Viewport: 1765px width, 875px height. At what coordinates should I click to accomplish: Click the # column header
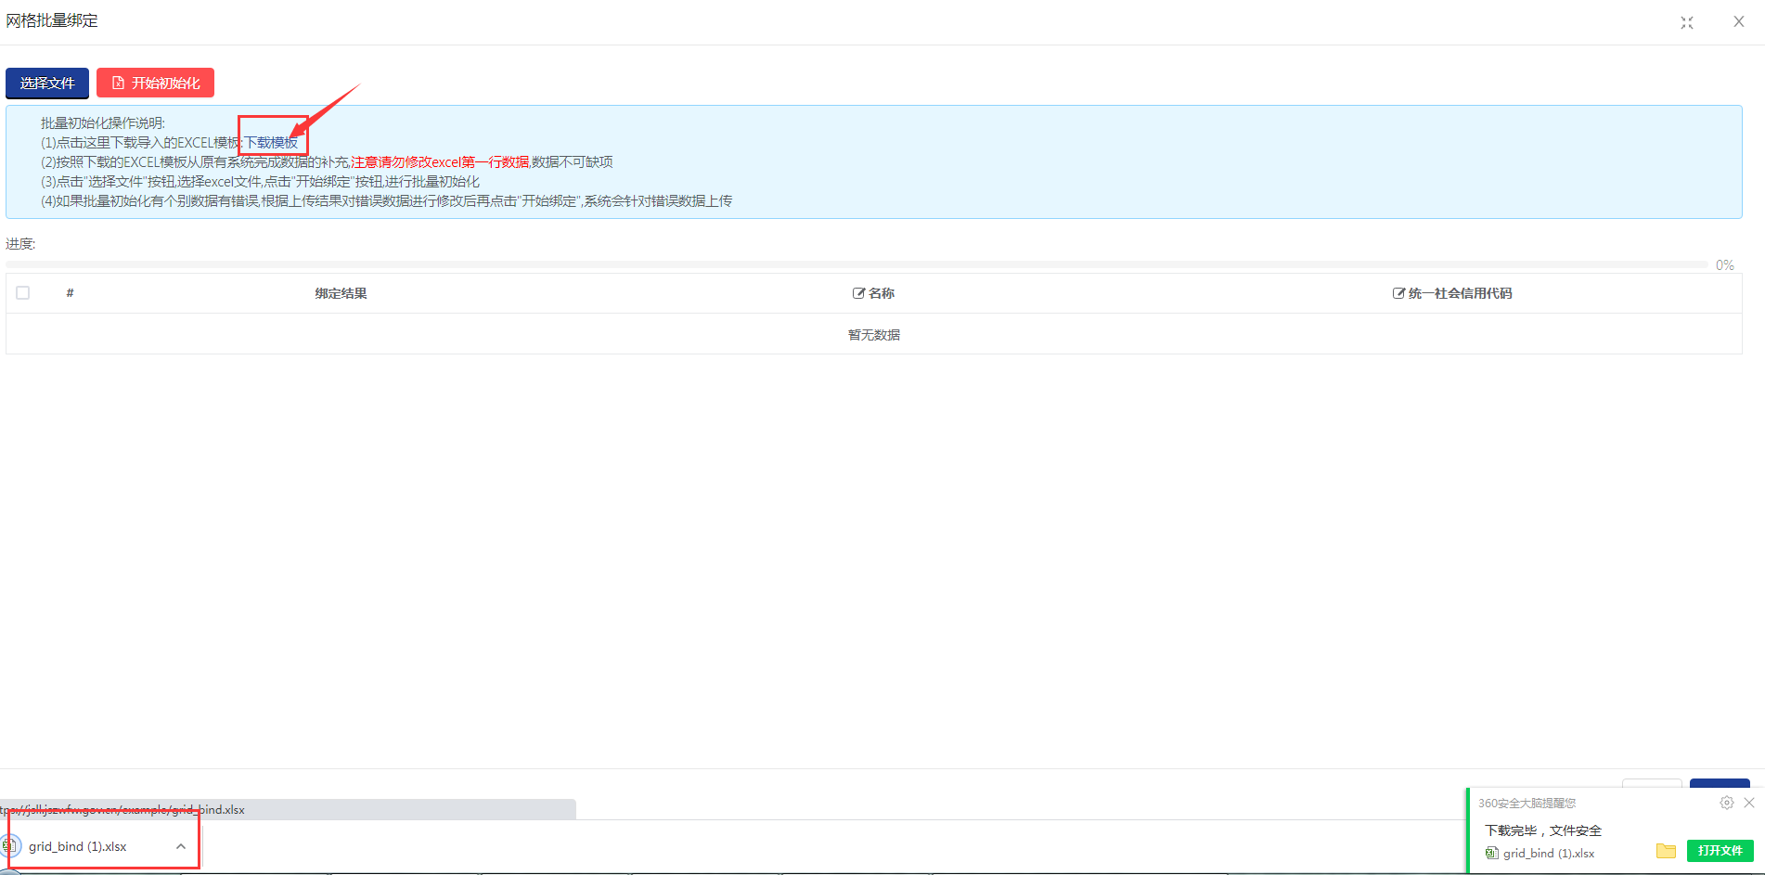point(70,293)
